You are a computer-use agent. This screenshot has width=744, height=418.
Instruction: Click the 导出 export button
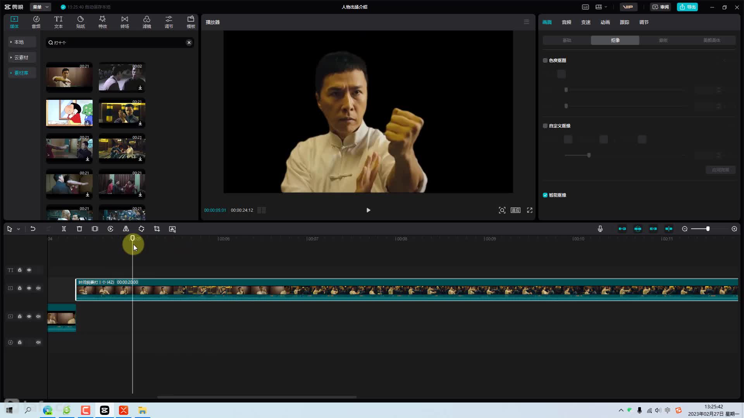[687, 7]
